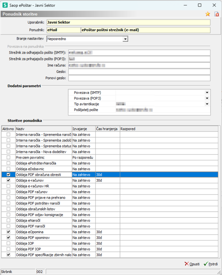Select Oddaja PDF odjav konsignacije row
Image resolution: width=222 pixels, height=275 pixels.
point(110,215)
